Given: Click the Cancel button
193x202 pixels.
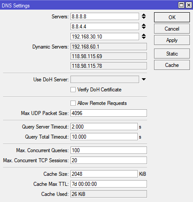Looking at the screenshot, I should [x=172, y=29].
